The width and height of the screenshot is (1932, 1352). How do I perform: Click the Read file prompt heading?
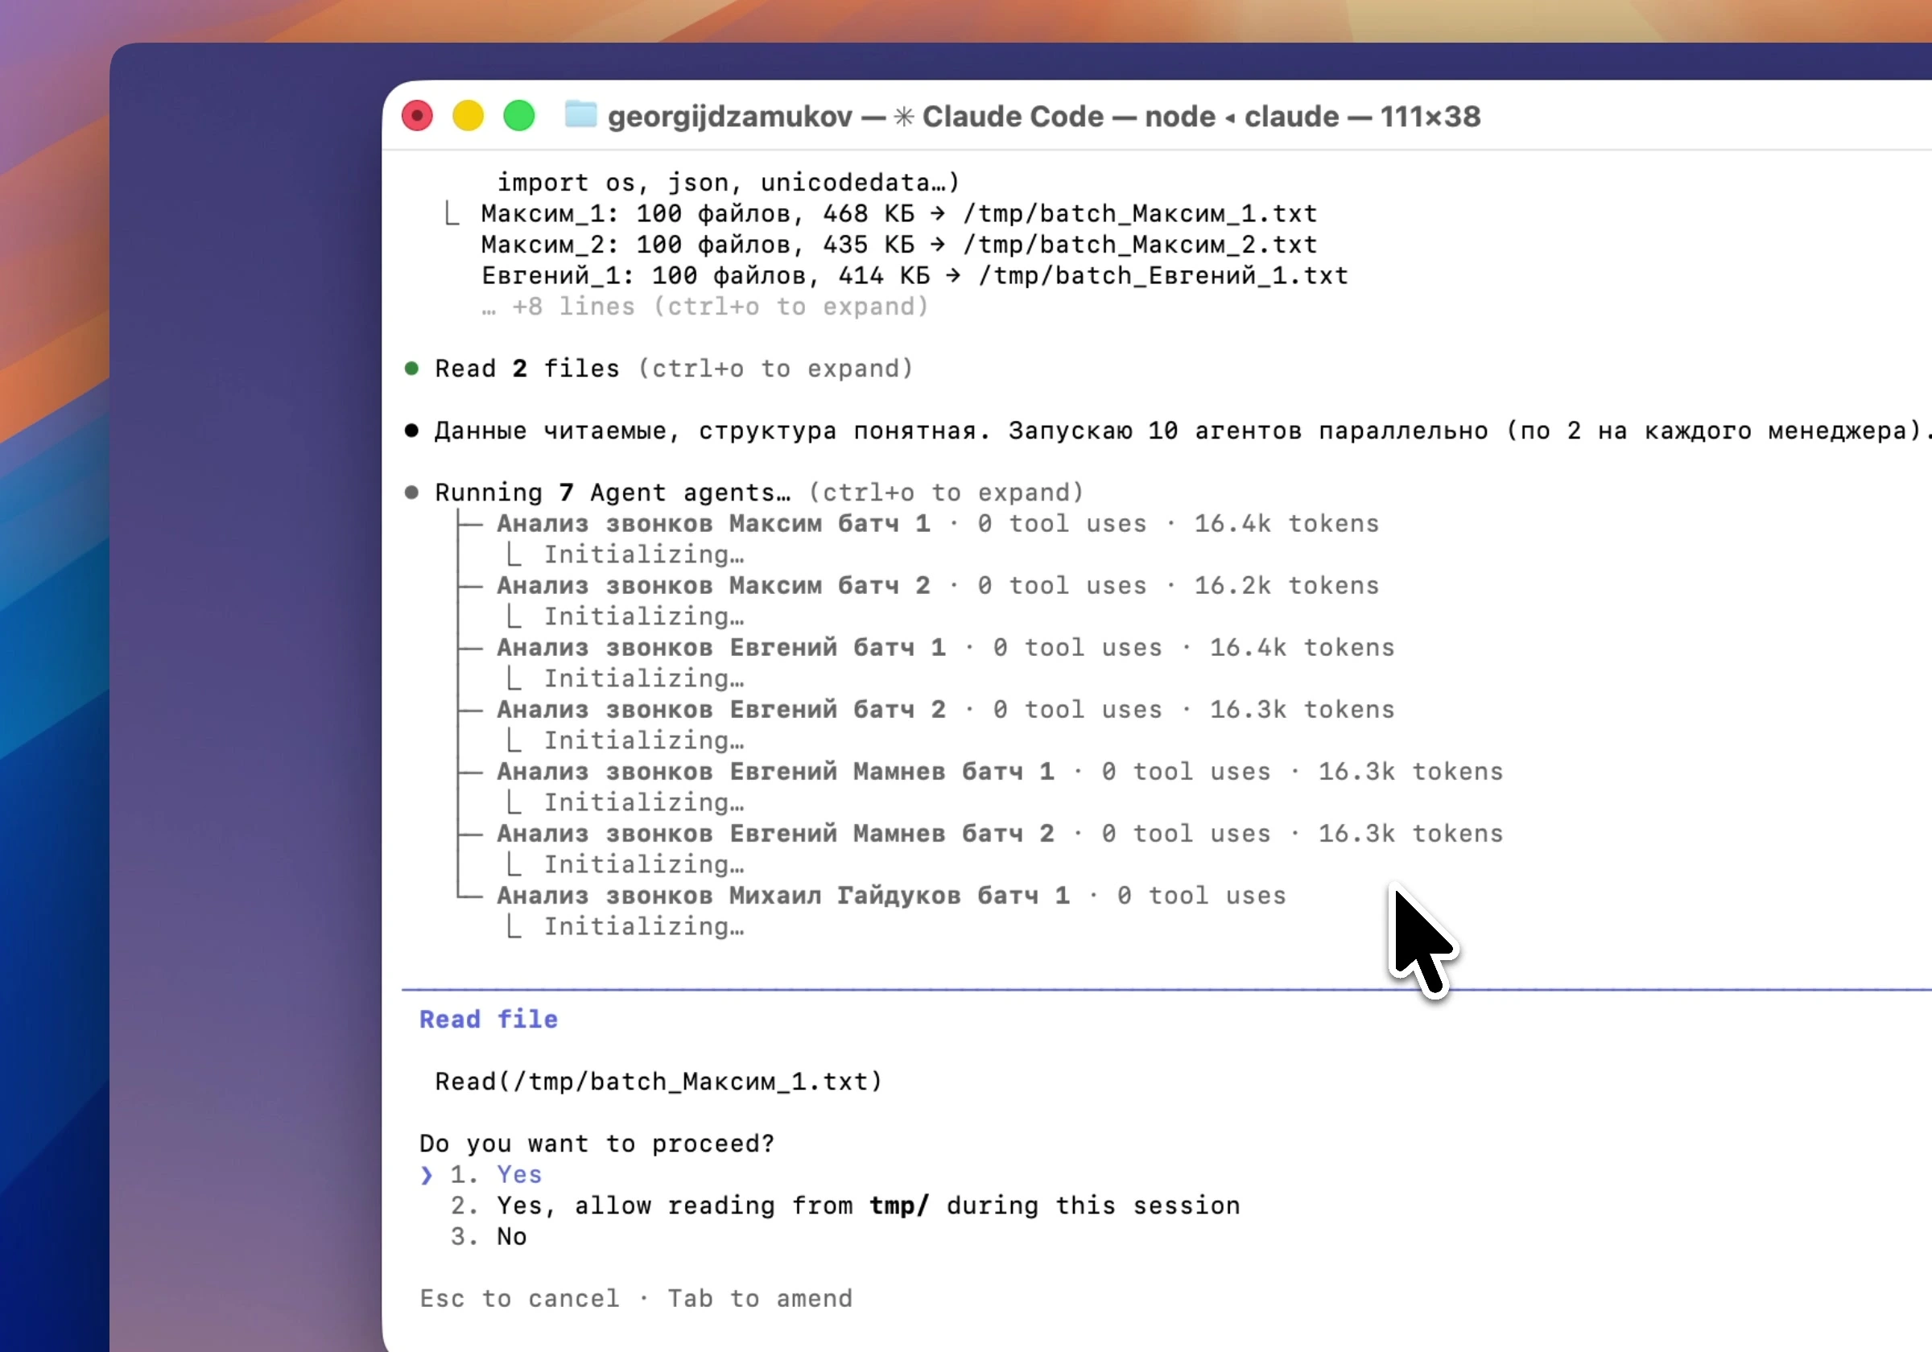tap(488, 1020)
